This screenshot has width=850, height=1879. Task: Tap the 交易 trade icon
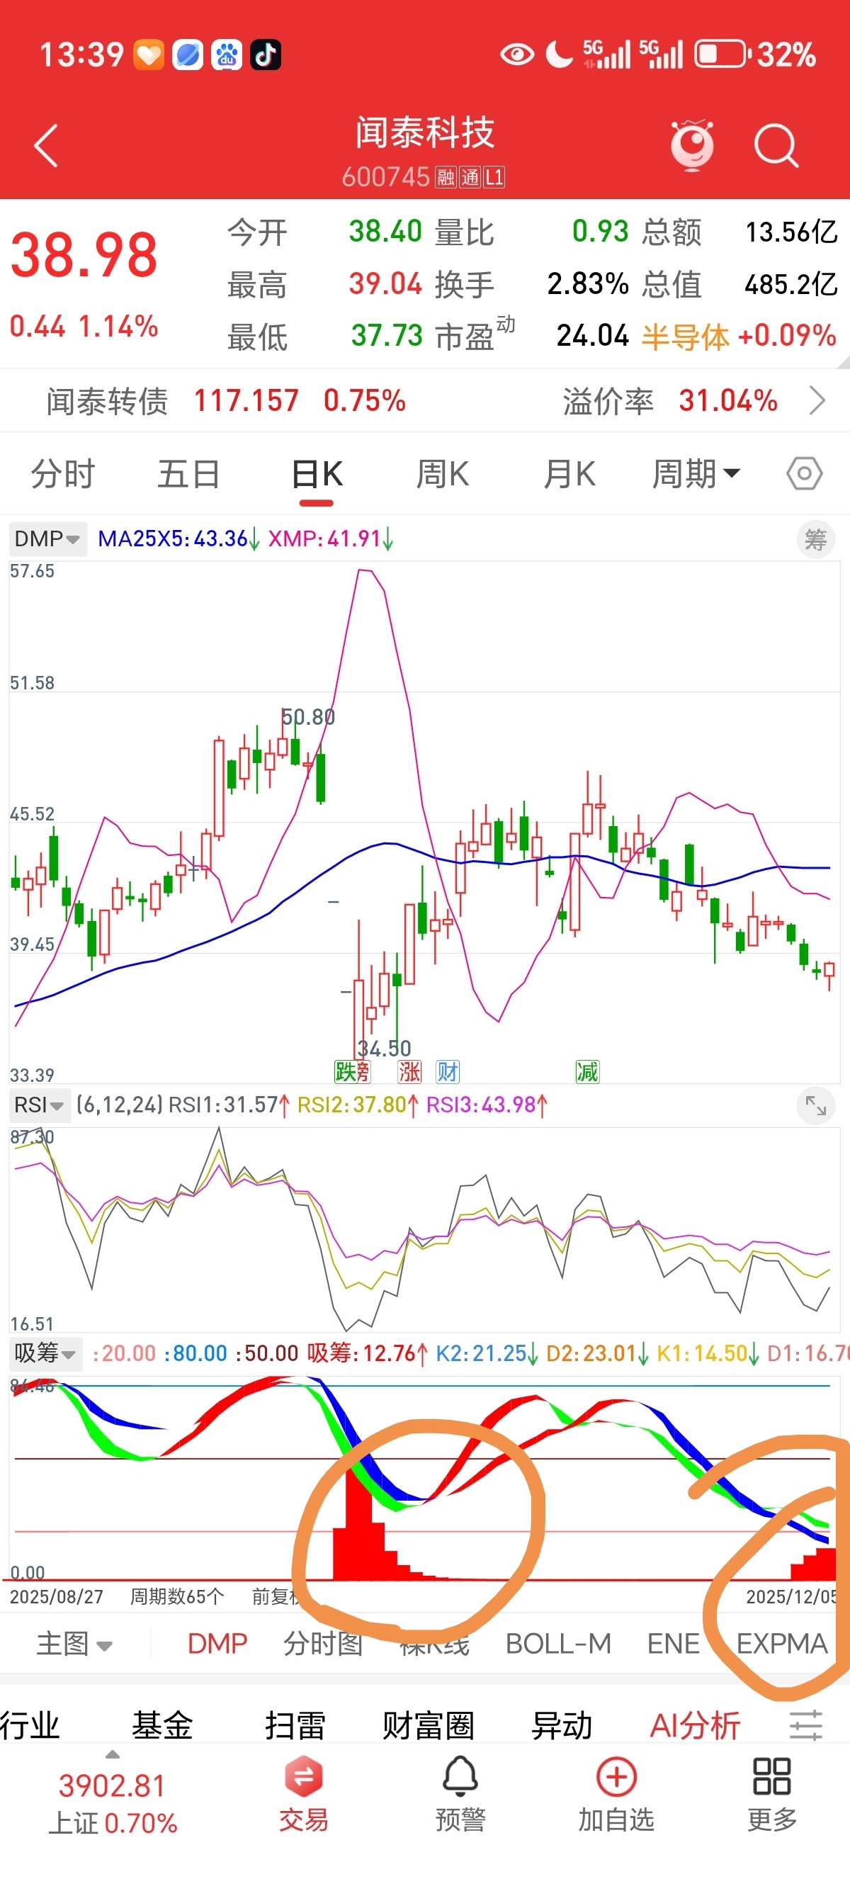[x=304, y=1796]
